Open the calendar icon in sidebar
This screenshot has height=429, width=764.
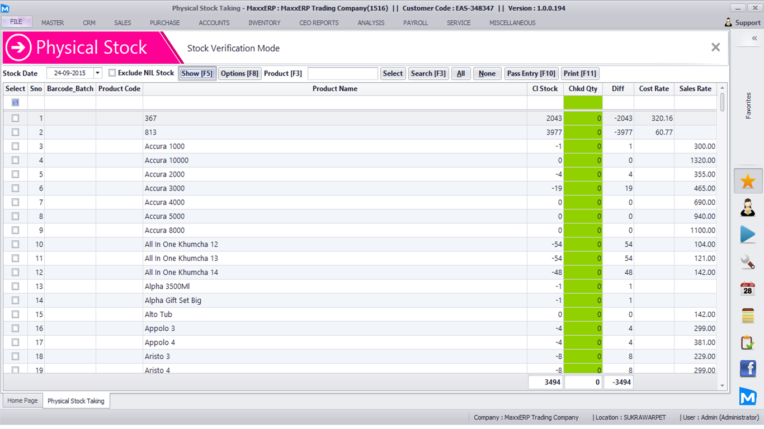(748, 289)
